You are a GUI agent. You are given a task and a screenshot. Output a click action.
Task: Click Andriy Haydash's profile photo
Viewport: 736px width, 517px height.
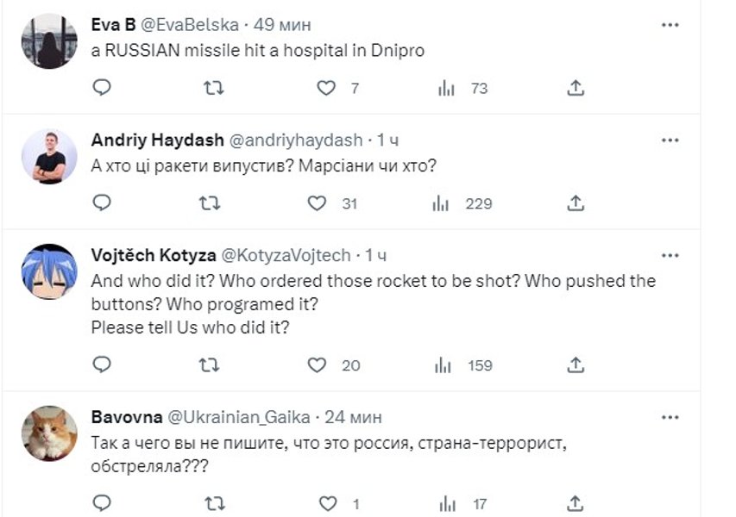(x=49, y=156)
